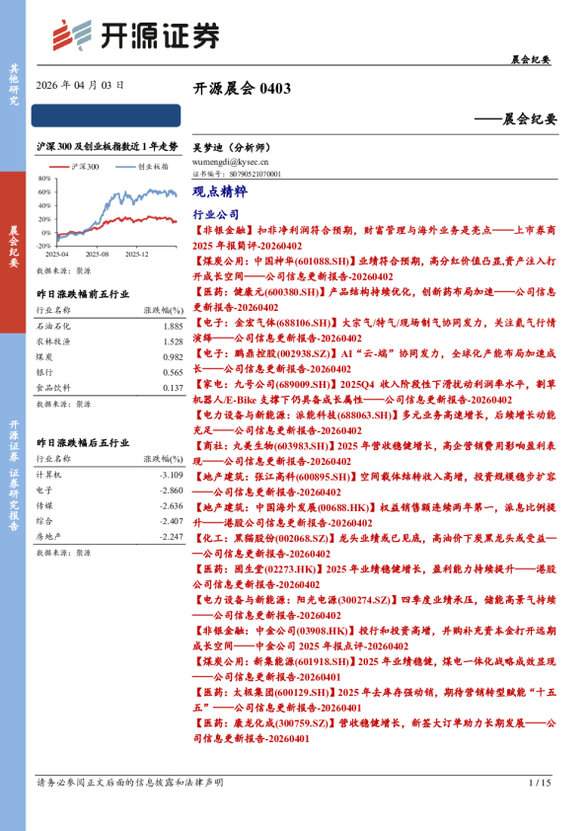Screen dimensions: 587x831
Task: Click the 创业板指 blue legend entry
Action: pyautogui.click(x=142, y=167)
